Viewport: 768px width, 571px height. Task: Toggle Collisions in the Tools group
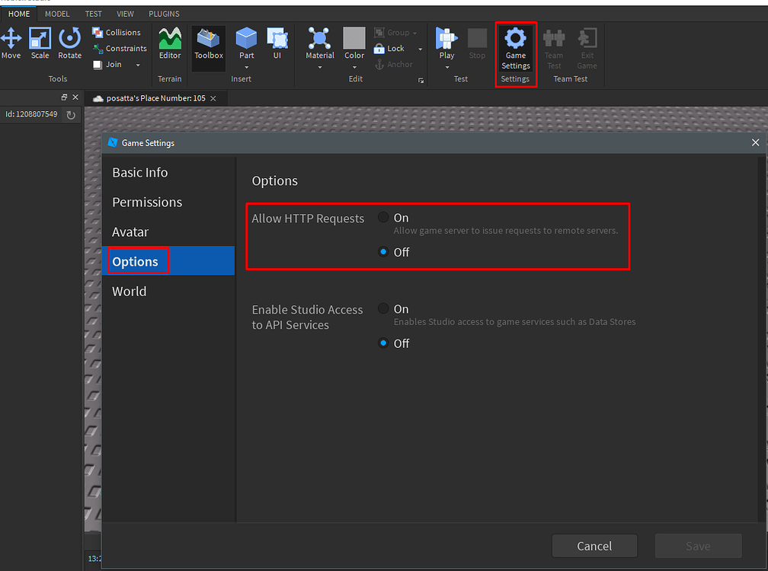pyautogui.click(x=117, y=32)
